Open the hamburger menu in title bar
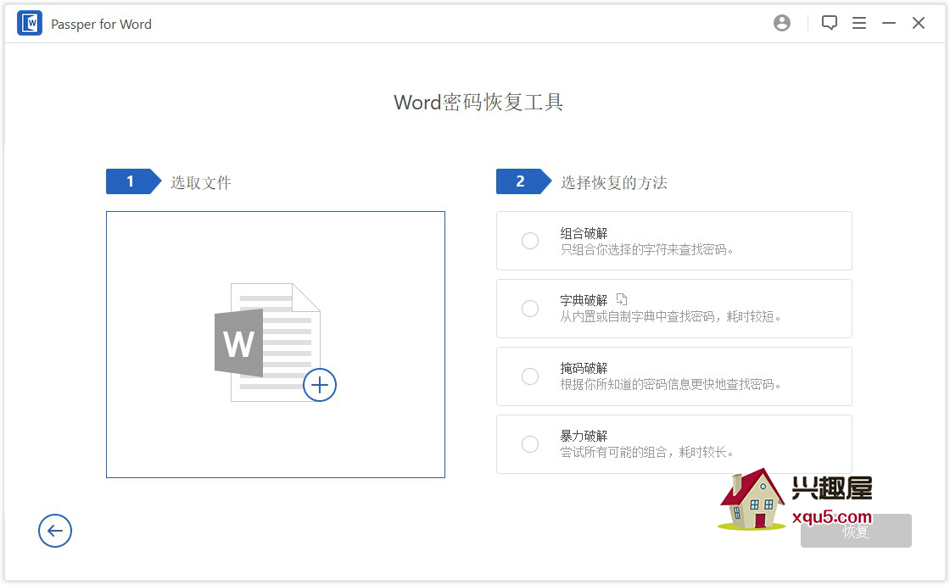Screen dimensions: 950x585 click(x=858, y=23)
